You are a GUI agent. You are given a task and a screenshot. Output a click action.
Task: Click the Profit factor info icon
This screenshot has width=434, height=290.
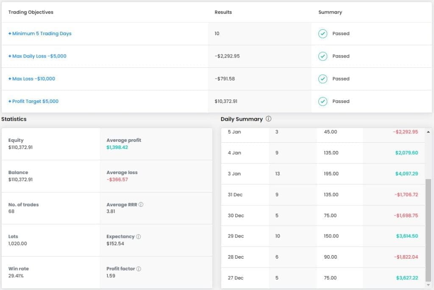[x=139, y=269]
